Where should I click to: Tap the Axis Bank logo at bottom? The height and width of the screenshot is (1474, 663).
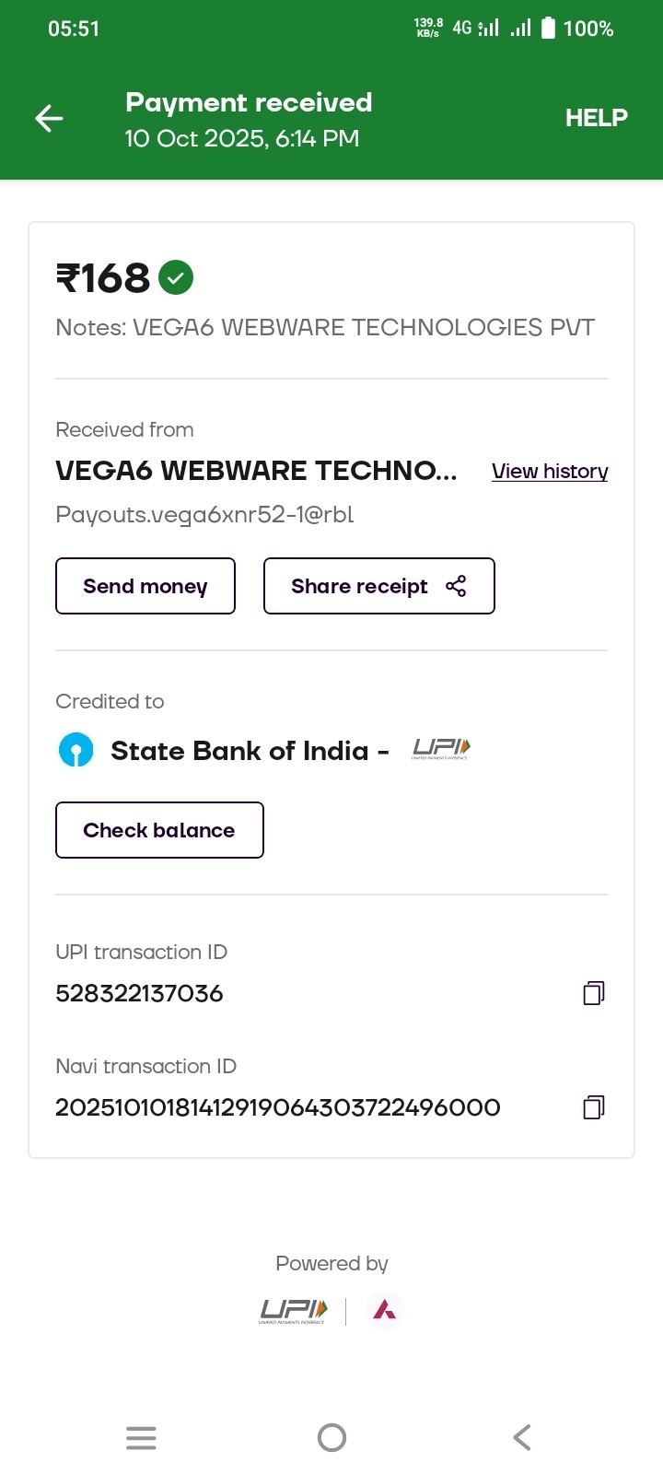384,1310
